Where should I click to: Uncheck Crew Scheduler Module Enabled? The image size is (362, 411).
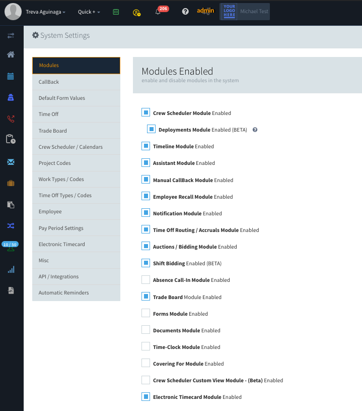tap(146, 112)
